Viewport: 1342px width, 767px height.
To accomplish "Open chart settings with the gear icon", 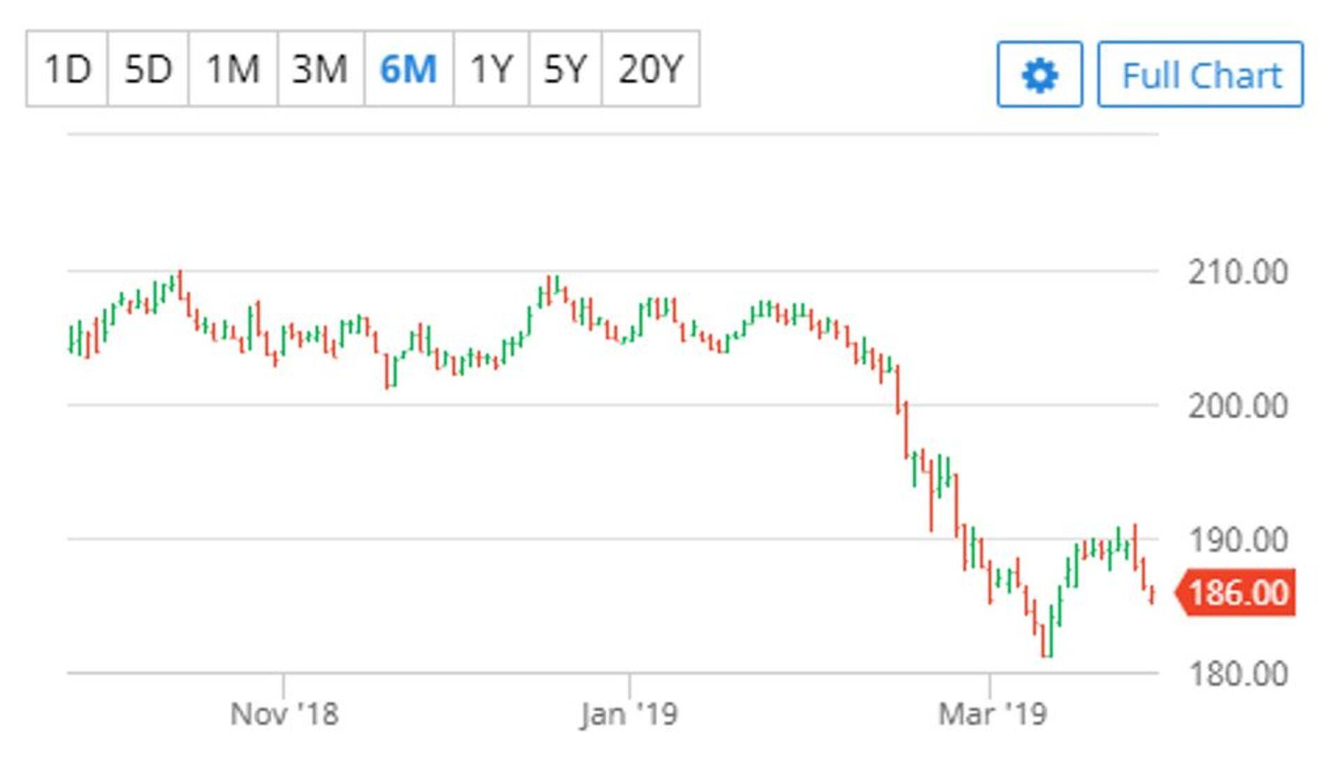I will coord(1039,75).
